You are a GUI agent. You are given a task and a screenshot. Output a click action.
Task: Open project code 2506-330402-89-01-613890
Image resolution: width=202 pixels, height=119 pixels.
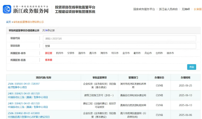point(24,113)
